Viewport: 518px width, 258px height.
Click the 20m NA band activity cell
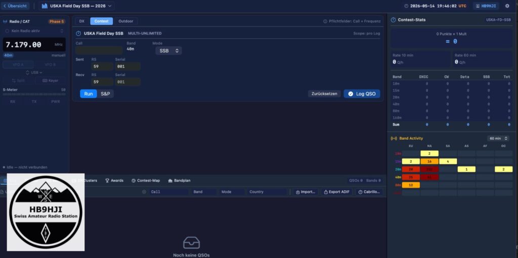coord(429,169)
